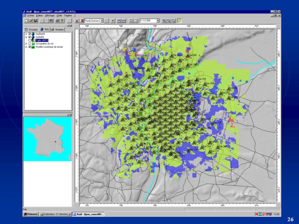Click the 'Site 254' label on map
The image size is (299, 224).
click(x=202, y=79)
